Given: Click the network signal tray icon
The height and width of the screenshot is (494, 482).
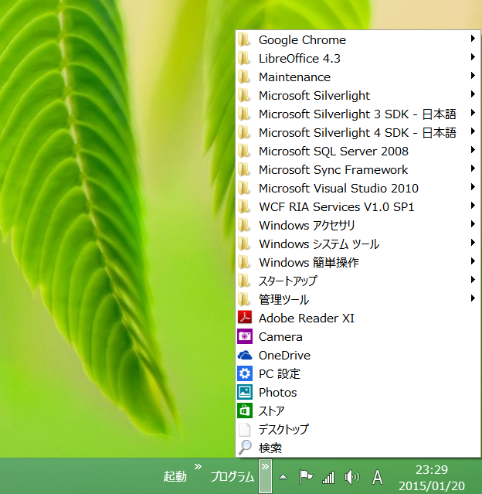Looking at the screenshot, I should tap(328, 477).
